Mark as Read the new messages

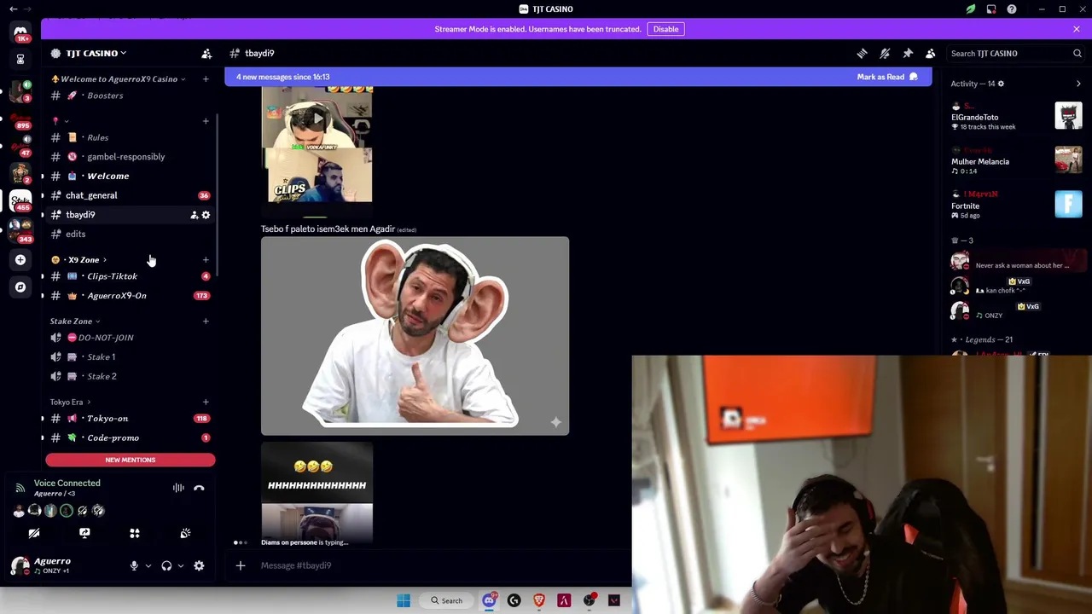click(x=887, y=77)
